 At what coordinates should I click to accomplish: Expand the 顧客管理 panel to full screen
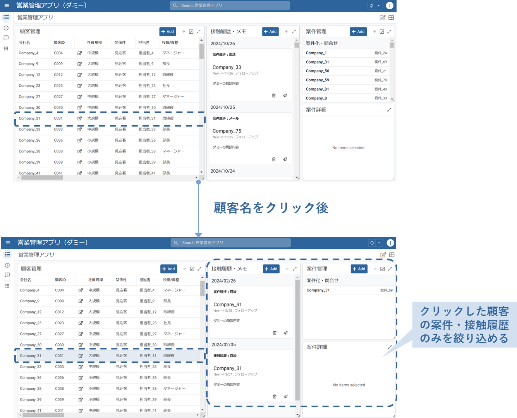[x=199, y=31]
